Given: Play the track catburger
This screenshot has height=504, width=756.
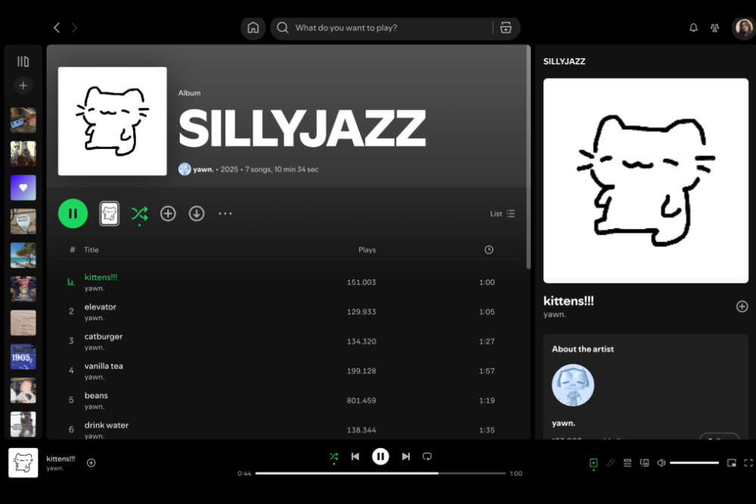Looking at the screenshot, I should tap(288, 341).
